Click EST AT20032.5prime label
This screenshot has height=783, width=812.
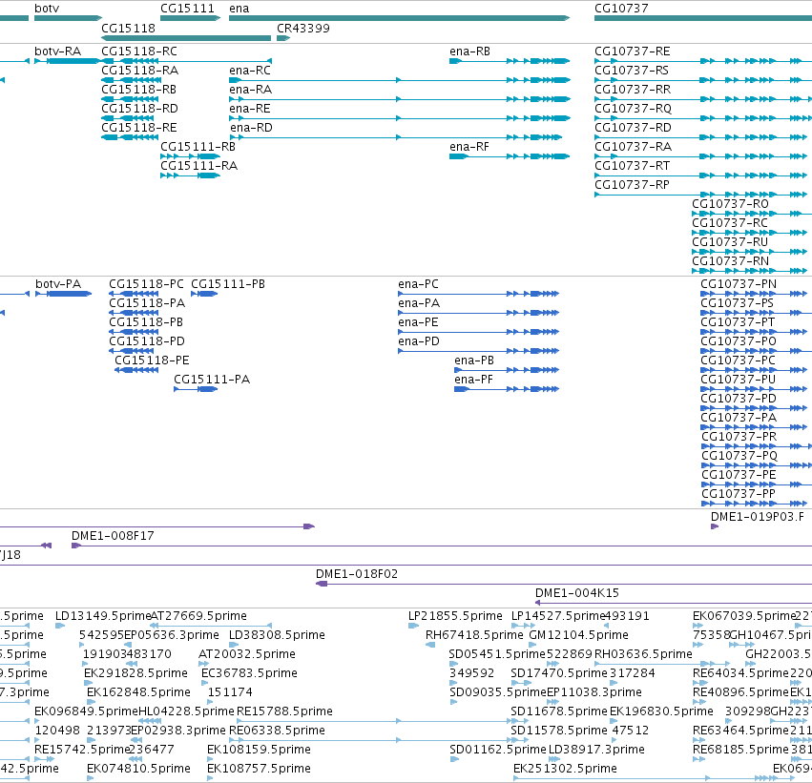click(247, 654)
